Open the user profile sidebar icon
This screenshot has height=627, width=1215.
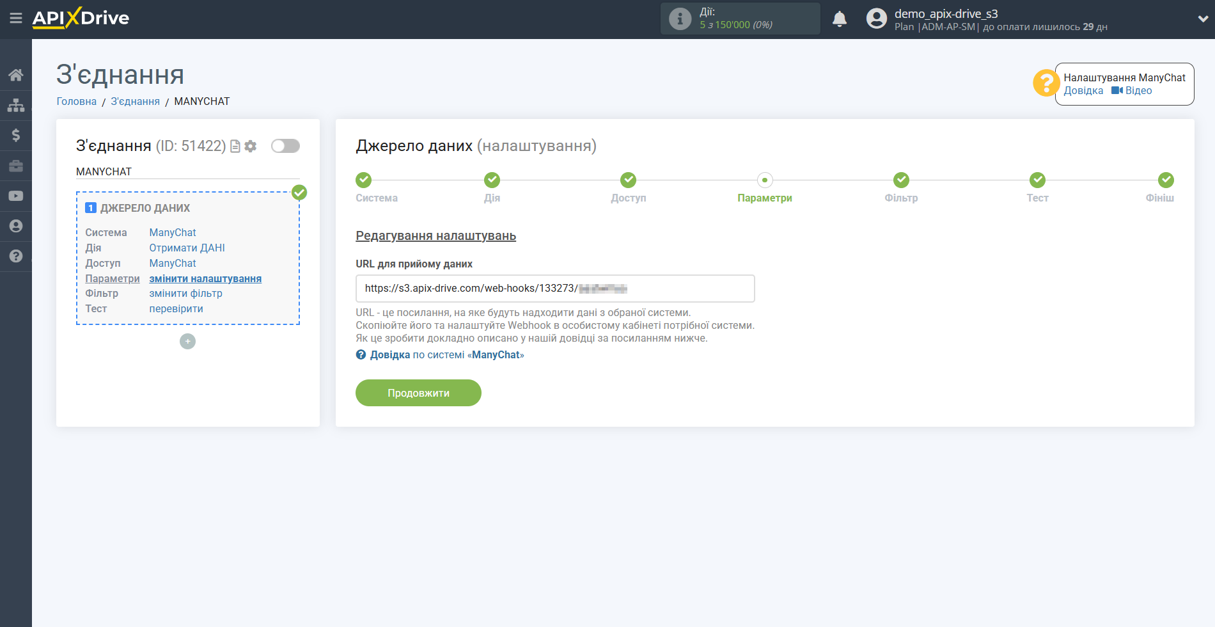coord(16,226)
